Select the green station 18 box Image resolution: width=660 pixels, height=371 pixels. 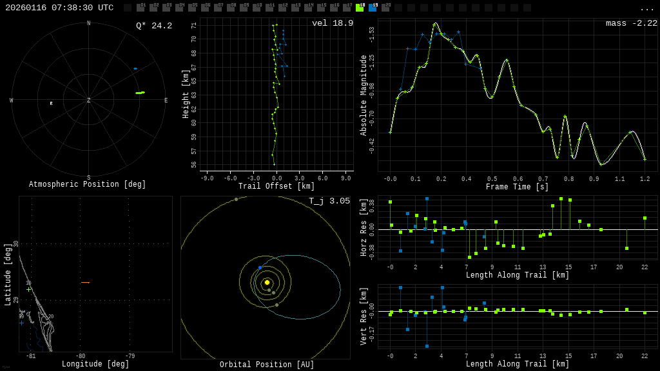tap(360, 8)
